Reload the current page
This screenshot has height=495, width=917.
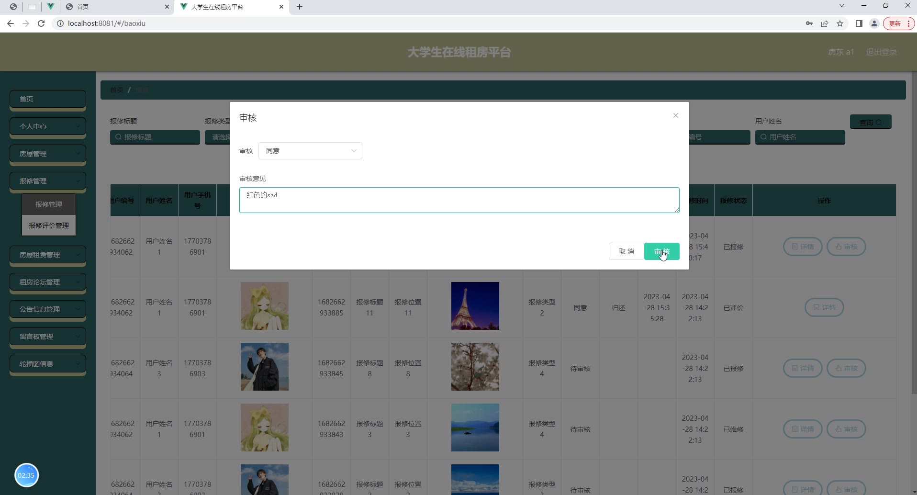[x=41, y=23]
